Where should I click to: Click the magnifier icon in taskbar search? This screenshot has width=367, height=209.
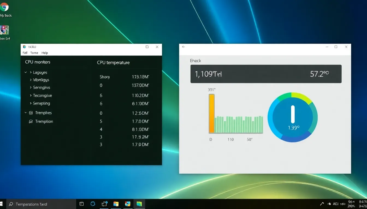tap(11, 204)
